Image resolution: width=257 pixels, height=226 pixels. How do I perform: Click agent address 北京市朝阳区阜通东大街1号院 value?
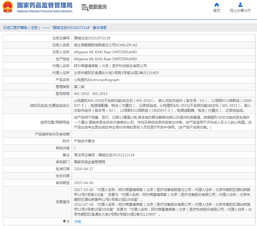(x=116, y=73)
